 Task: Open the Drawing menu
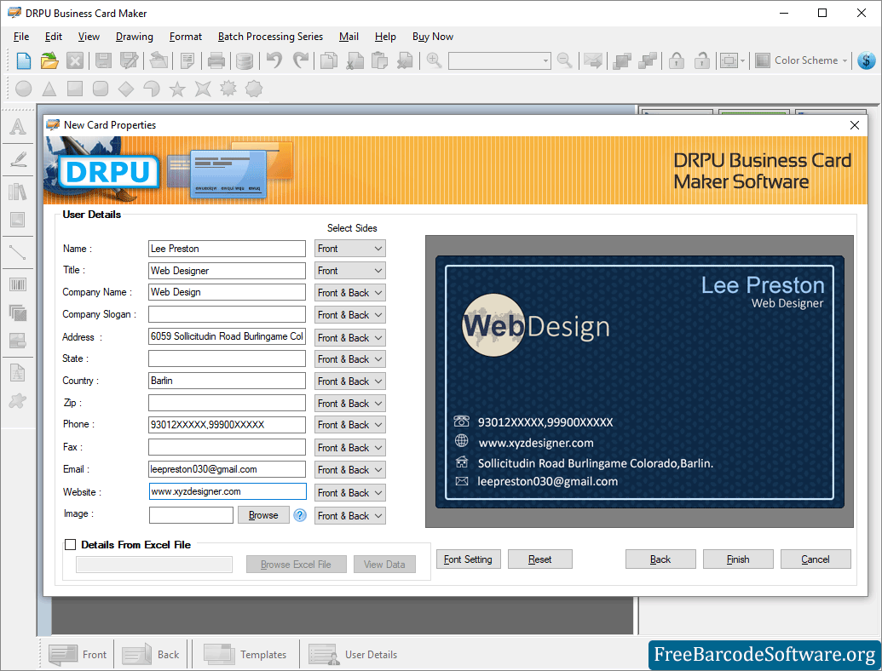pyautogui.click(x=134, y=37)
